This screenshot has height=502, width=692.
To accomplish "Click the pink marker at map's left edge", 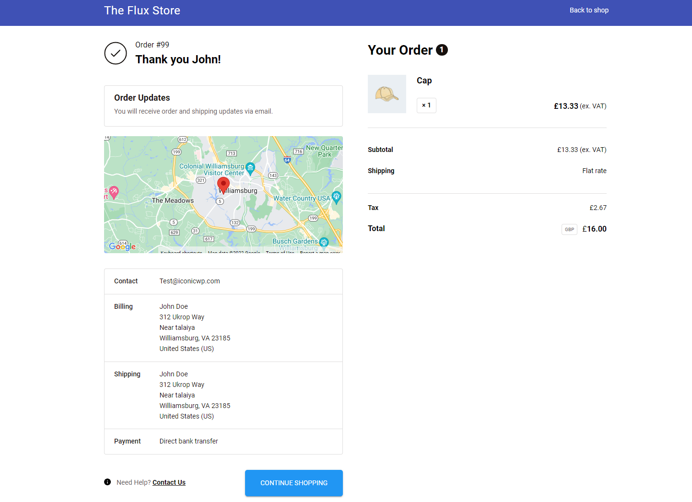I will 114,192.
